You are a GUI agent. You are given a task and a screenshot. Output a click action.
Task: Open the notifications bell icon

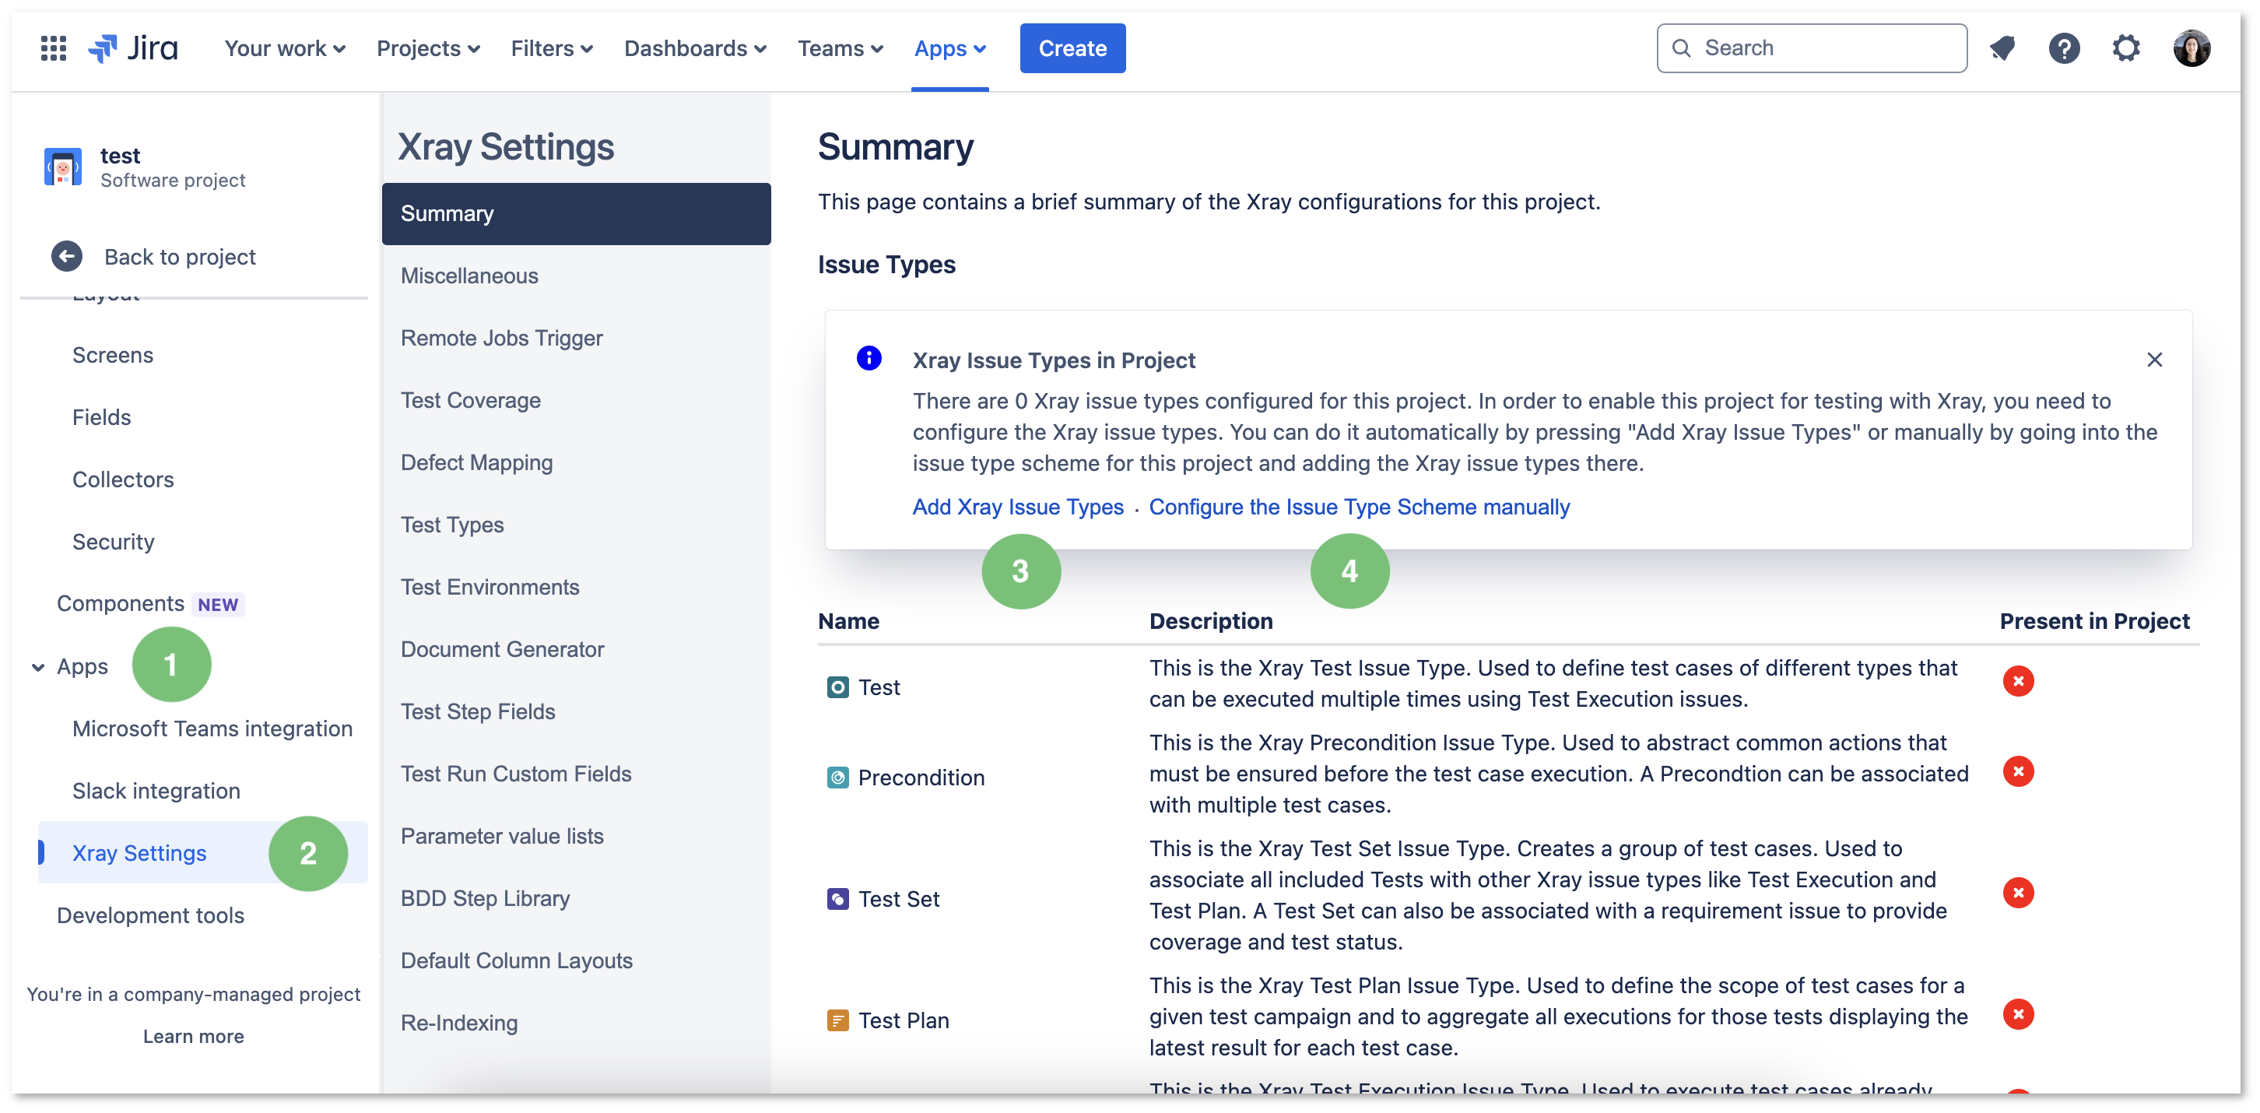coord(2002,48)
